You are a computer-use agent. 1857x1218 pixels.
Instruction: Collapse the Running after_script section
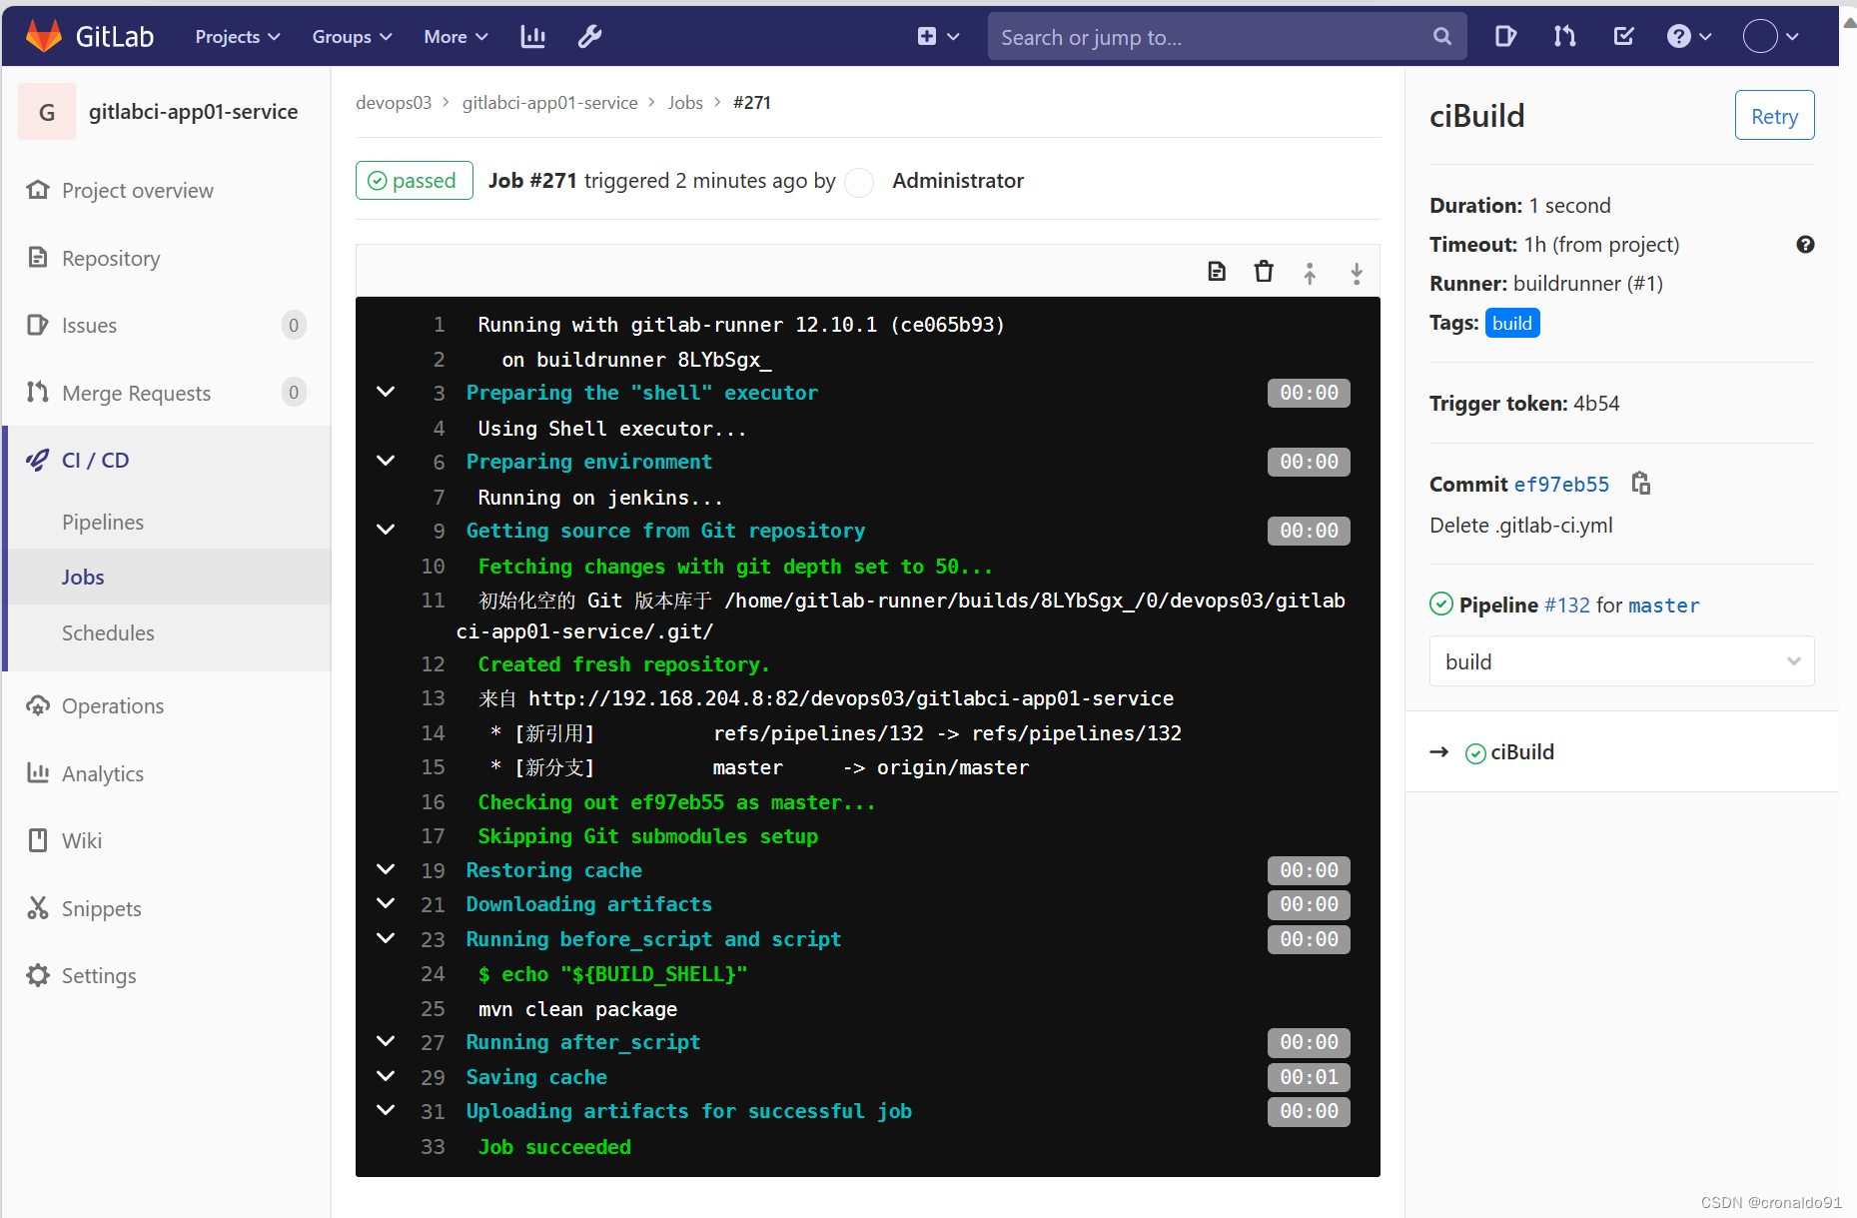pyautogui.click(x=386, y=1041)
